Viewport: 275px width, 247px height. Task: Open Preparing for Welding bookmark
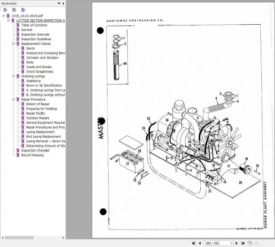point(42,109)
